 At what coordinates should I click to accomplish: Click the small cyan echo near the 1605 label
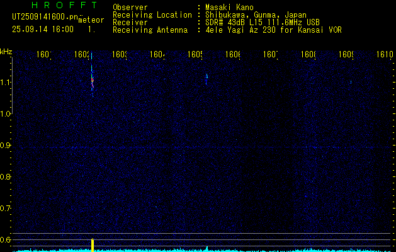(206, 79)
